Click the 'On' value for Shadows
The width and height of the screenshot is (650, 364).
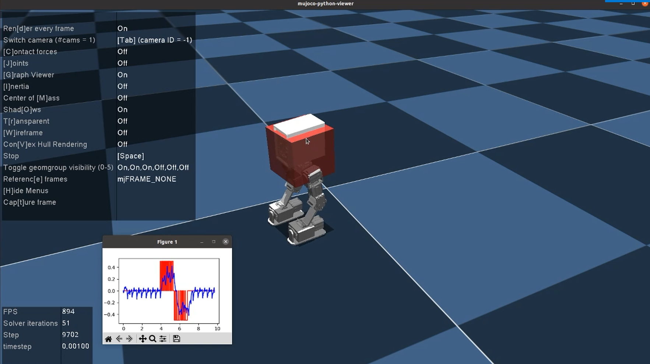(x=122, y=110)
